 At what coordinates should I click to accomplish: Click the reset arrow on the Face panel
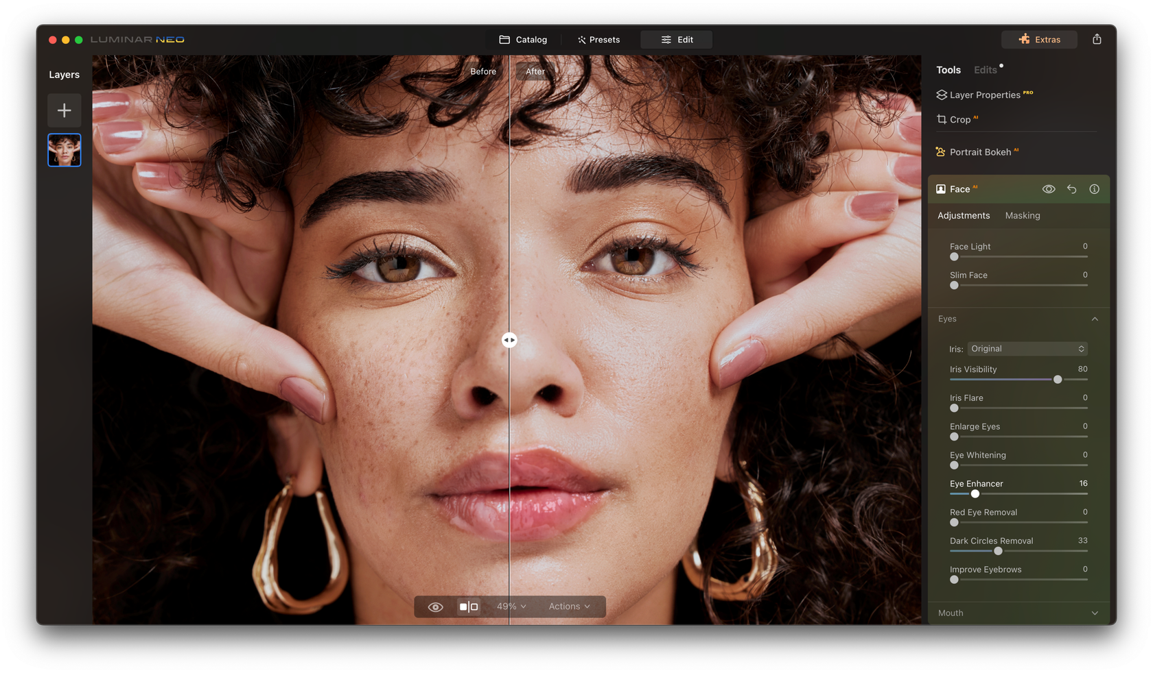point(1071,188)
